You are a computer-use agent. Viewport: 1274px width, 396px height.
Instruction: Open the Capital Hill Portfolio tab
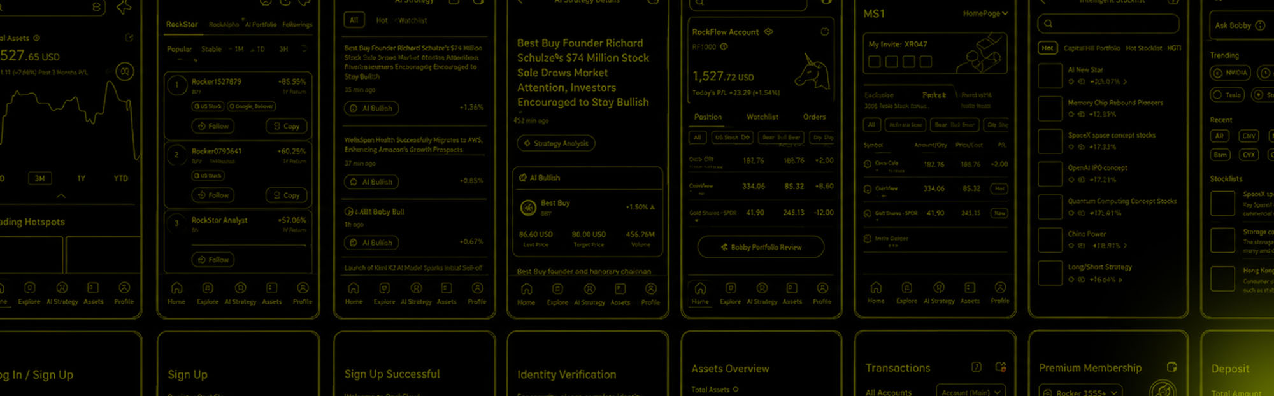click(1091, 48)
